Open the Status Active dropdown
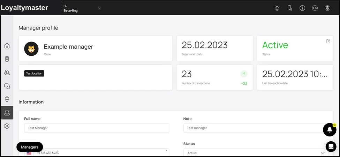This screenshot has width=340, height=157. point(255,153)
